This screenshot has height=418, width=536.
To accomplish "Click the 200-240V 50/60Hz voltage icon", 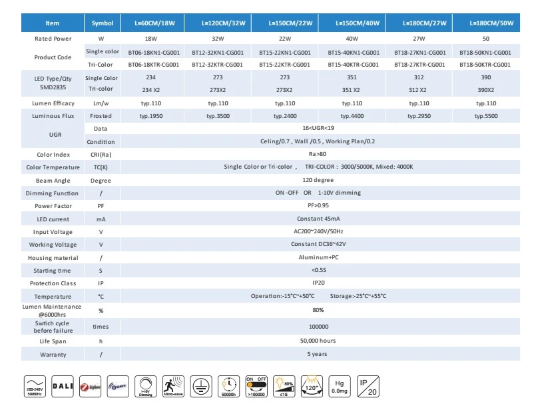I will (35, 387).
